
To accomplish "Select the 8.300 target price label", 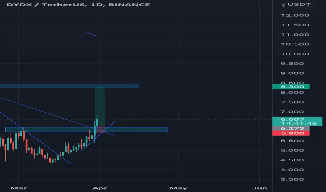I will 291,87.
